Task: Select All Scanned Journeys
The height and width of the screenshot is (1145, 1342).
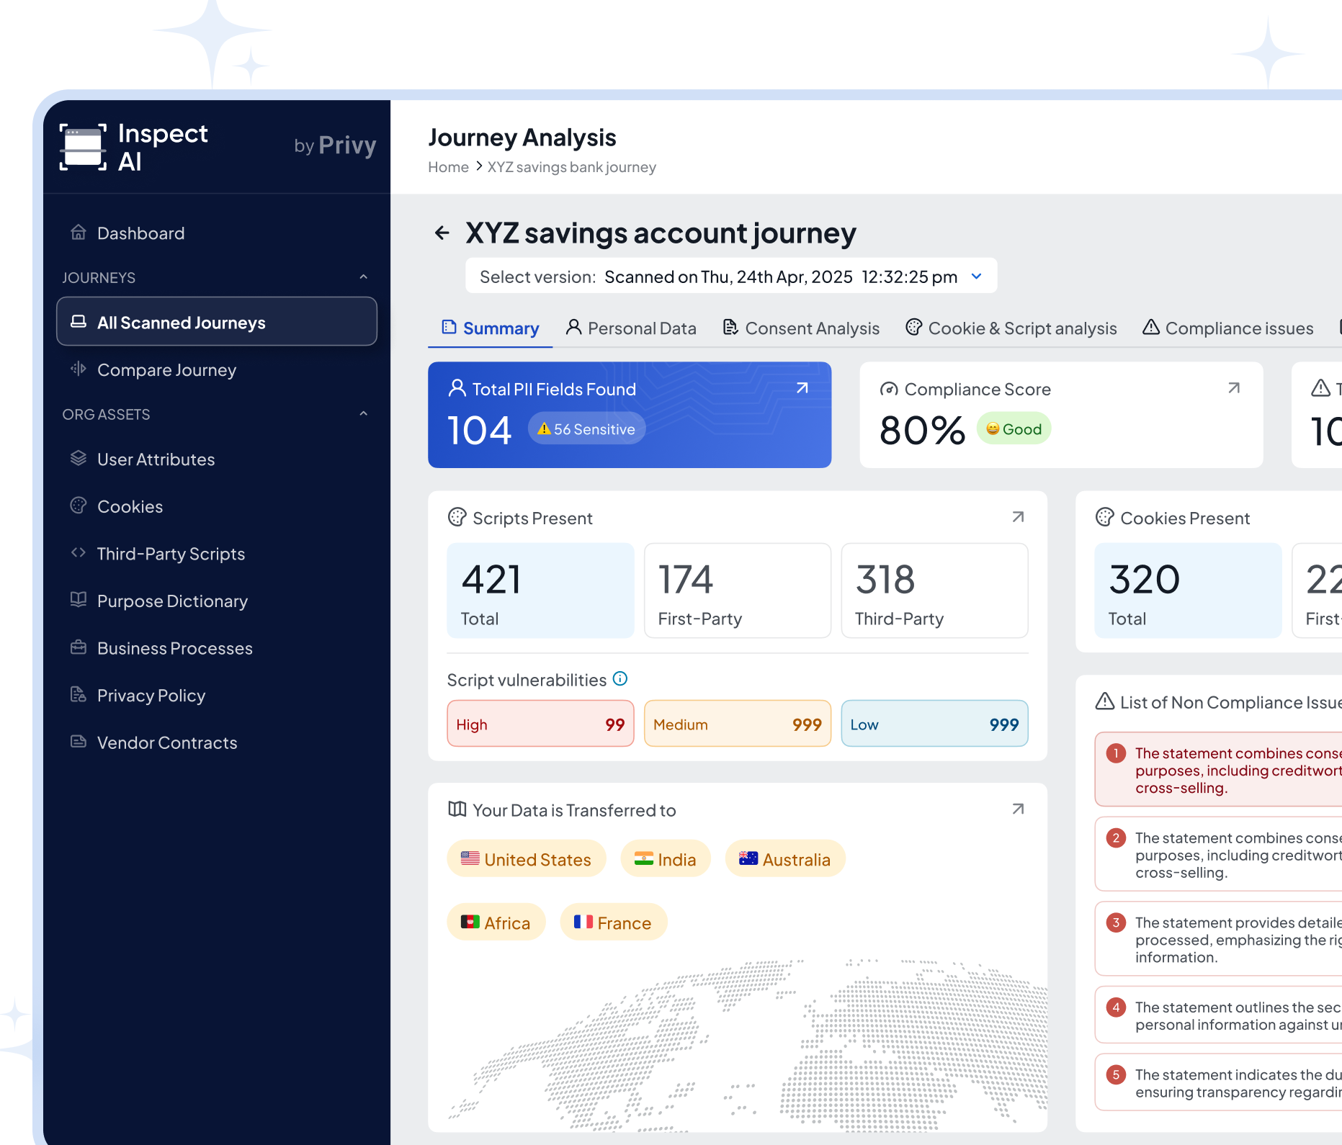Action: click(216, 322)
